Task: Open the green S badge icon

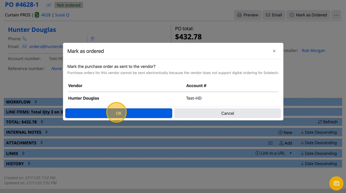Action: point(37,15)
